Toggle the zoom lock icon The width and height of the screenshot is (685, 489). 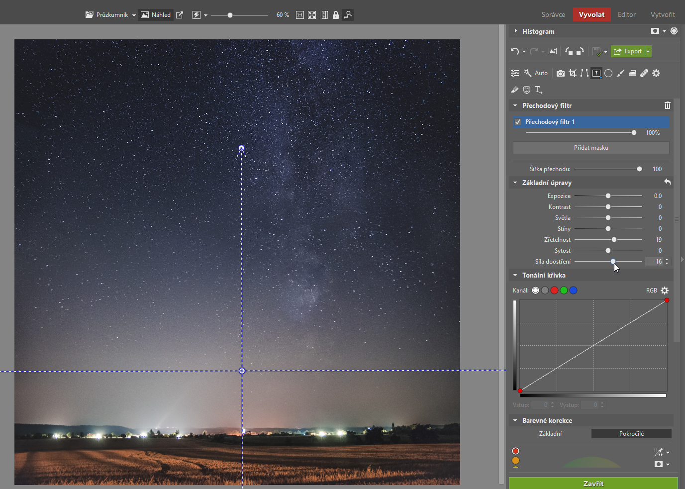[336, 15]
